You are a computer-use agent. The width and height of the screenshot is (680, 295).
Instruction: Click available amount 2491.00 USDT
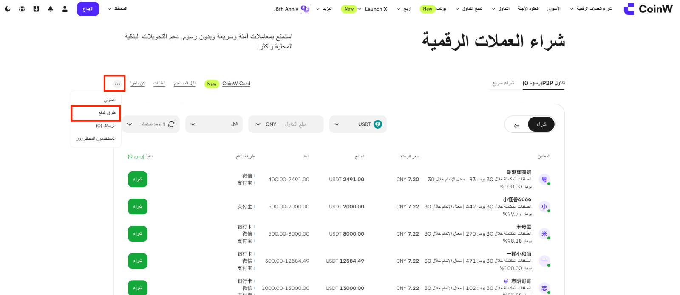pyautogui.click(x=346, y=180)
